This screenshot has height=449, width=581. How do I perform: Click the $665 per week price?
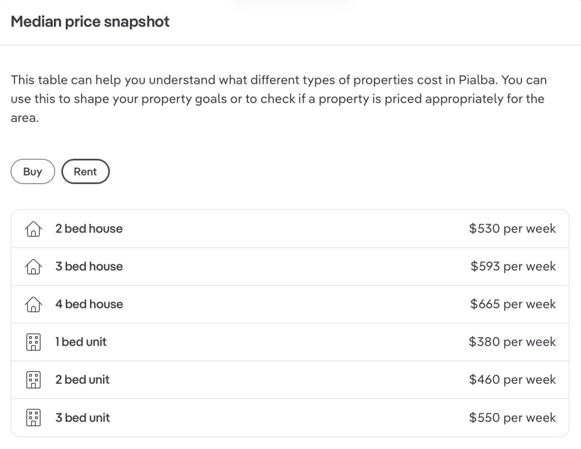click(513, 304)
